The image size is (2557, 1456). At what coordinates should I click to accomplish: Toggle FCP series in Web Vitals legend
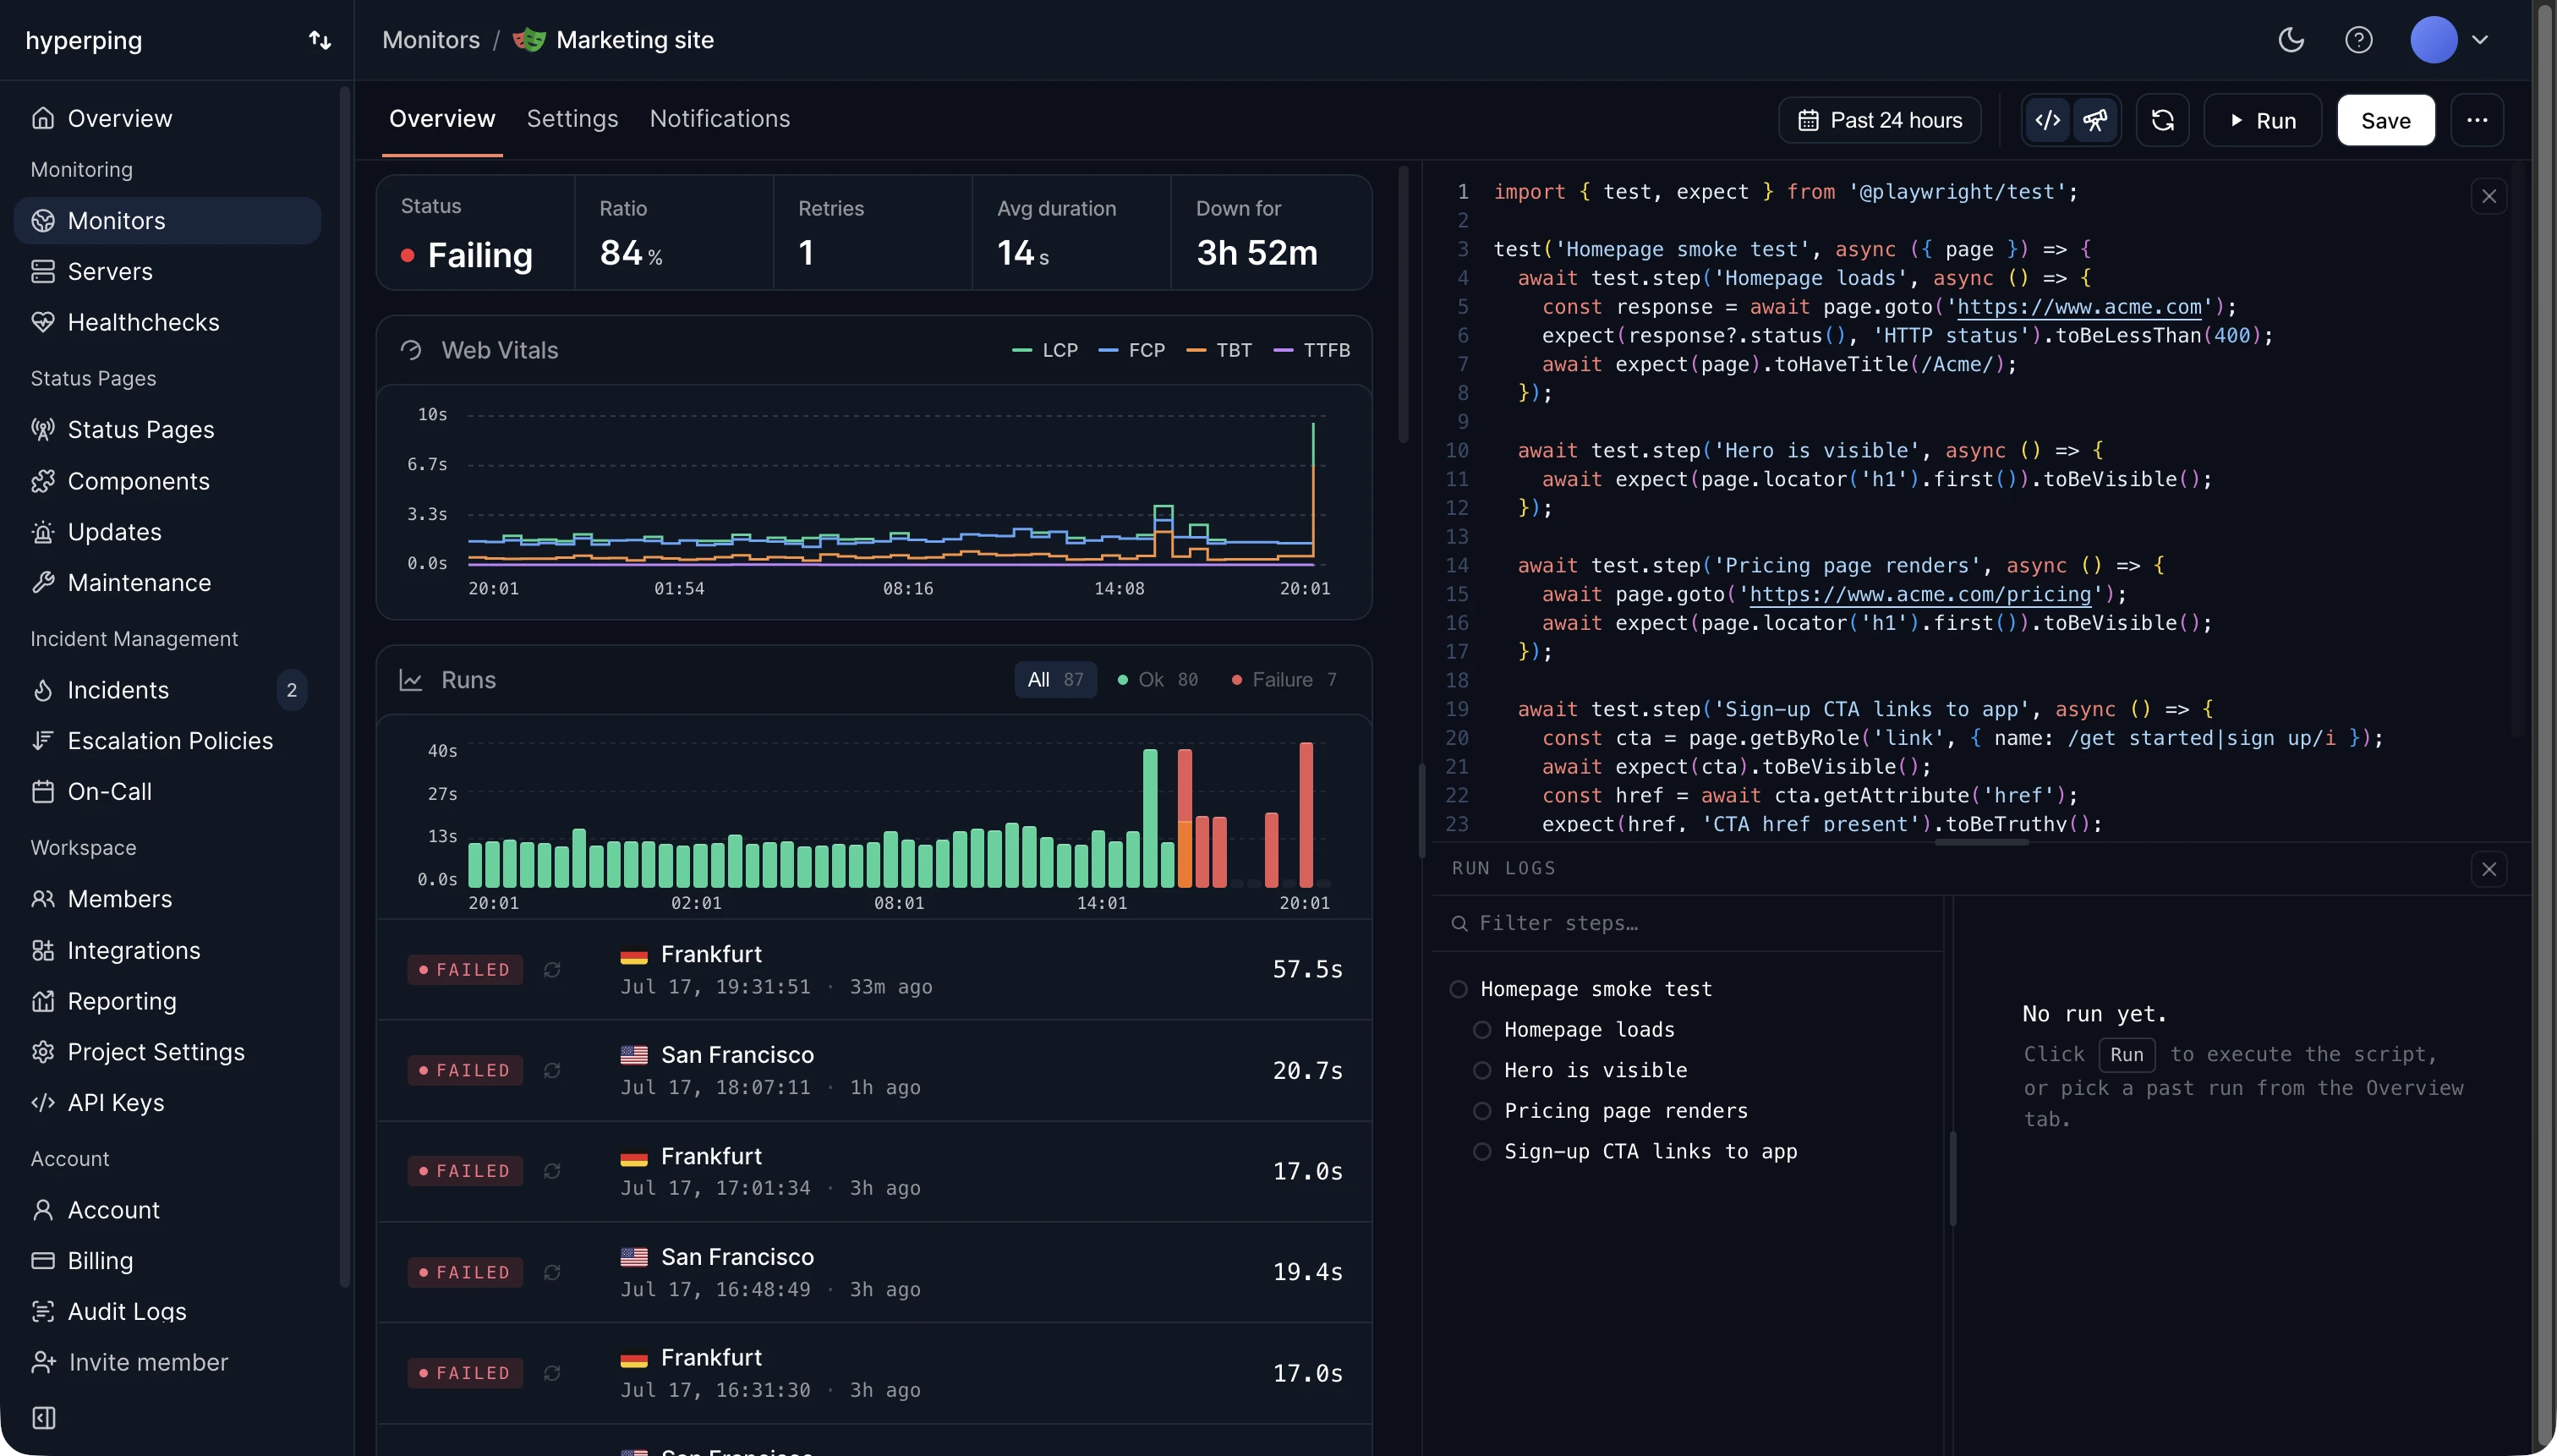tap(1132, 350)
